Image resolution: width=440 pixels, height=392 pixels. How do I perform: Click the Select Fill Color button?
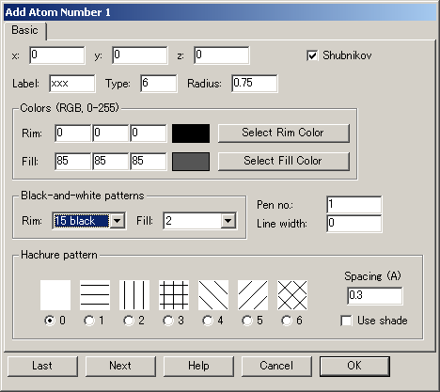coord(284,161)
